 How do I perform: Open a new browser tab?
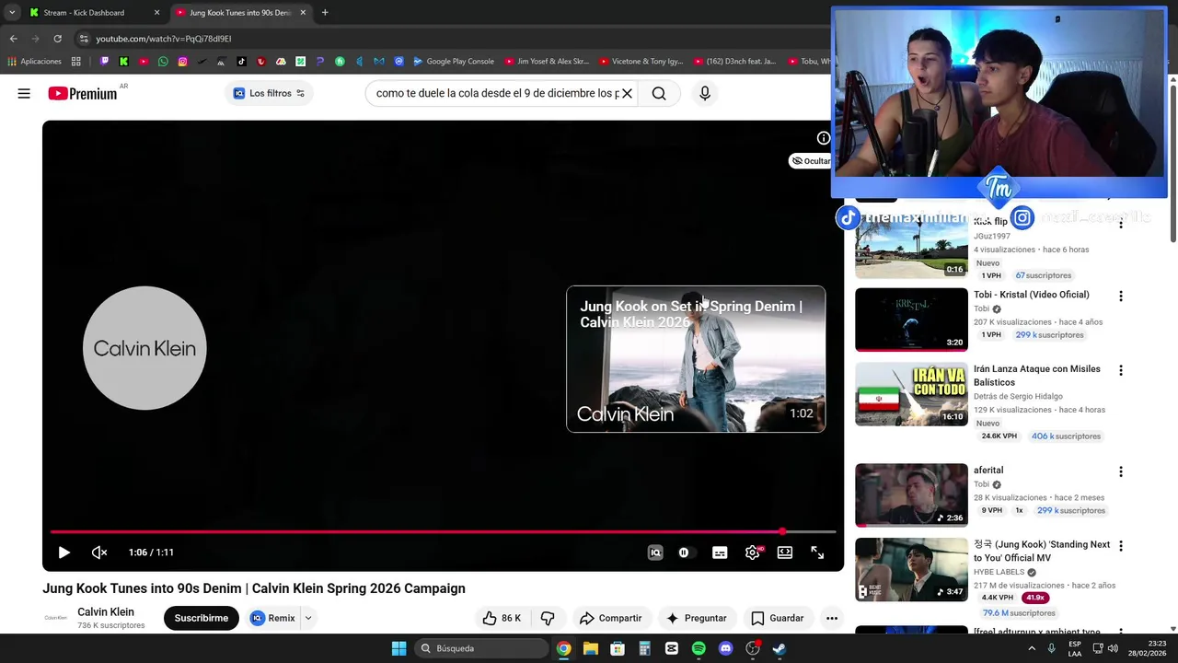325,13
